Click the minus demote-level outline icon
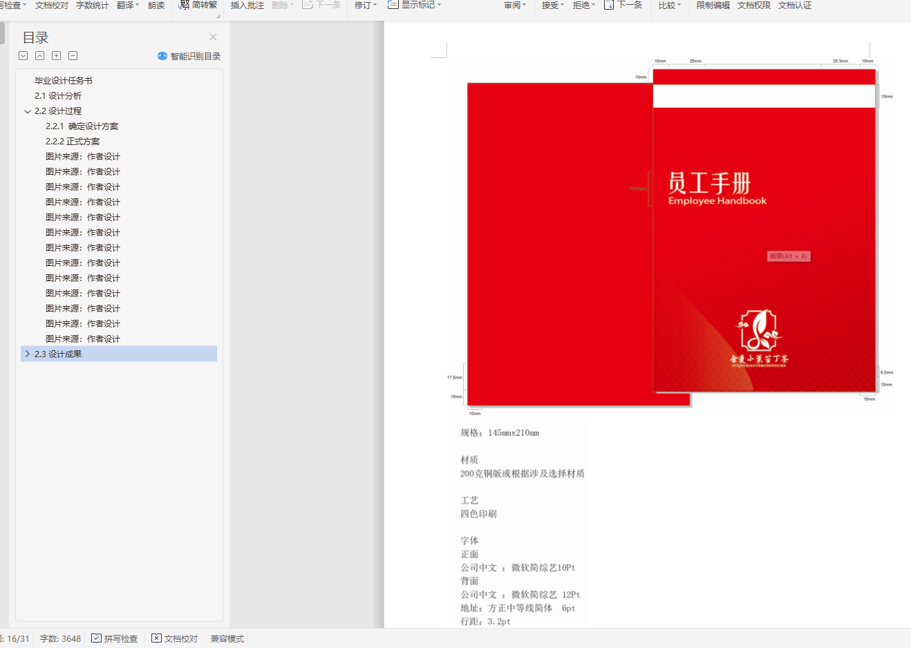 coord(73,56)
